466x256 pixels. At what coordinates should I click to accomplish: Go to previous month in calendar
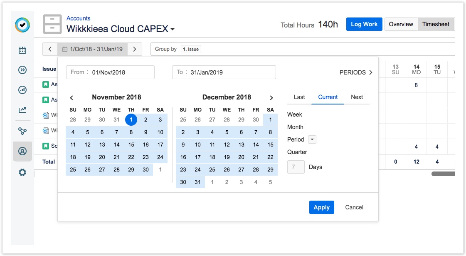(72, 98)
